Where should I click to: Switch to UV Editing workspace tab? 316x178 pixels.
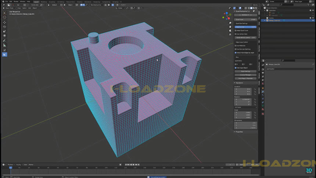[61, 2]
